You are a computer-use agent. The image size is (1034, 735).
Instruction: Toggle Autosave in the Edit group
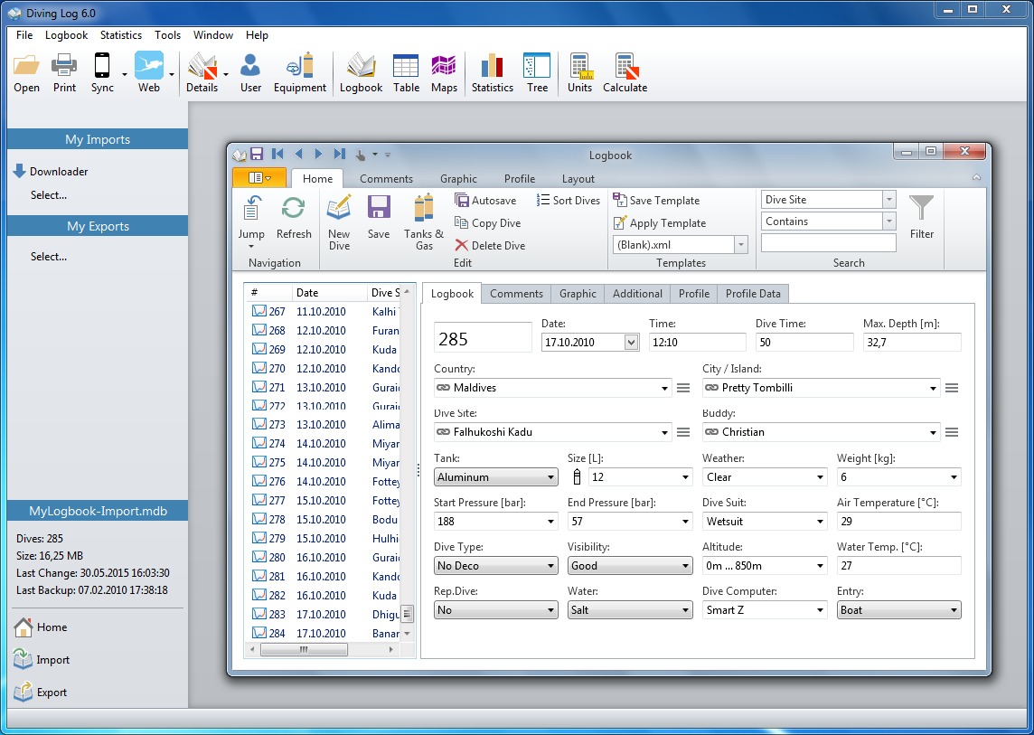tap(485, 200)
